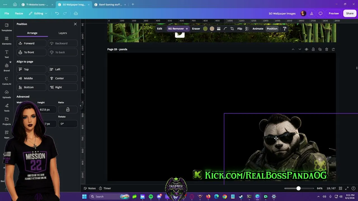
Task: Click the To front button
Action: [x=31, y=52]
